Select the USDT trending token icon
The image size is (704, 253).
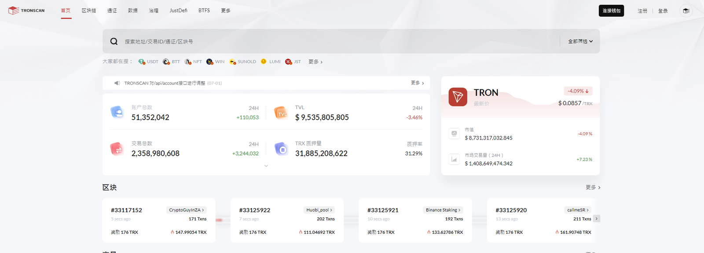click(141, 62)
